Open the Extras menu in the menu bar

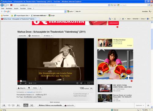[29, 9]
